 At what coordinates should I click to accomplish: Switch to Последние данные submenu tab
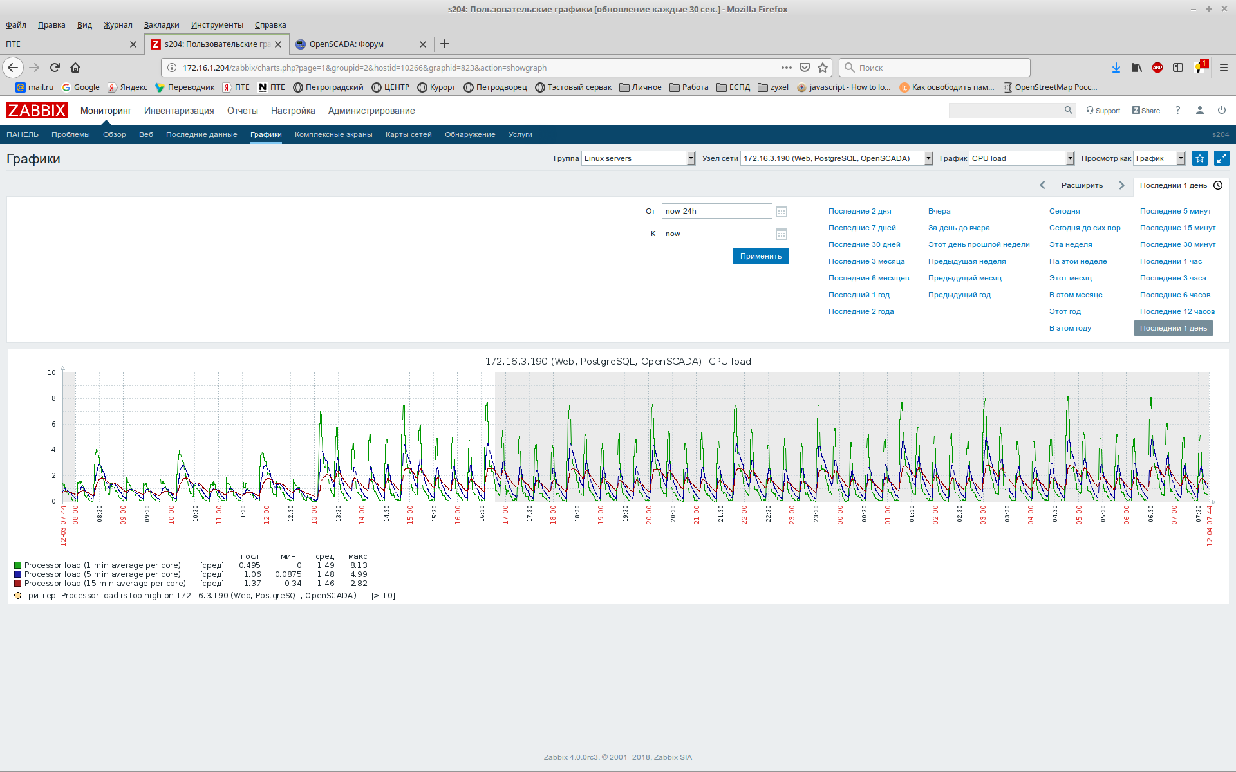coord(201,134)
